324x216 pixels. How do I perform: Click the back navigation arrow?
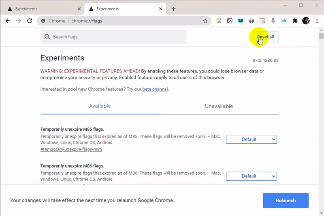click(x=8, y=21)
